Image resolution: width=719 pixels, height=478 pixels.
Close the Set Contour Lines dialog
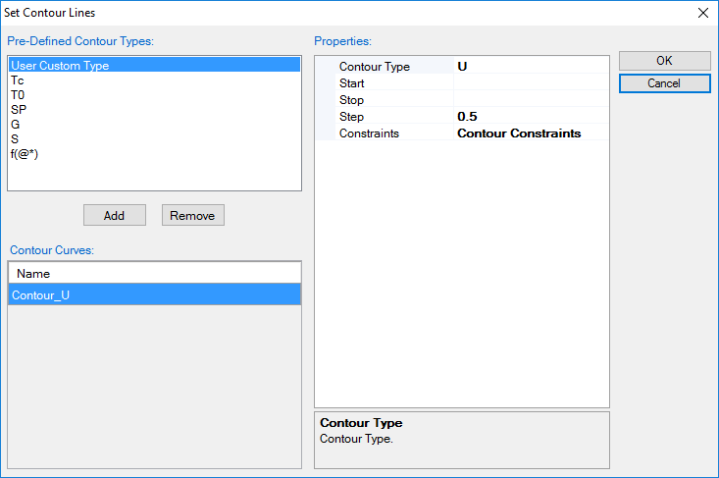pyautogui.click(x=702, y=13)
